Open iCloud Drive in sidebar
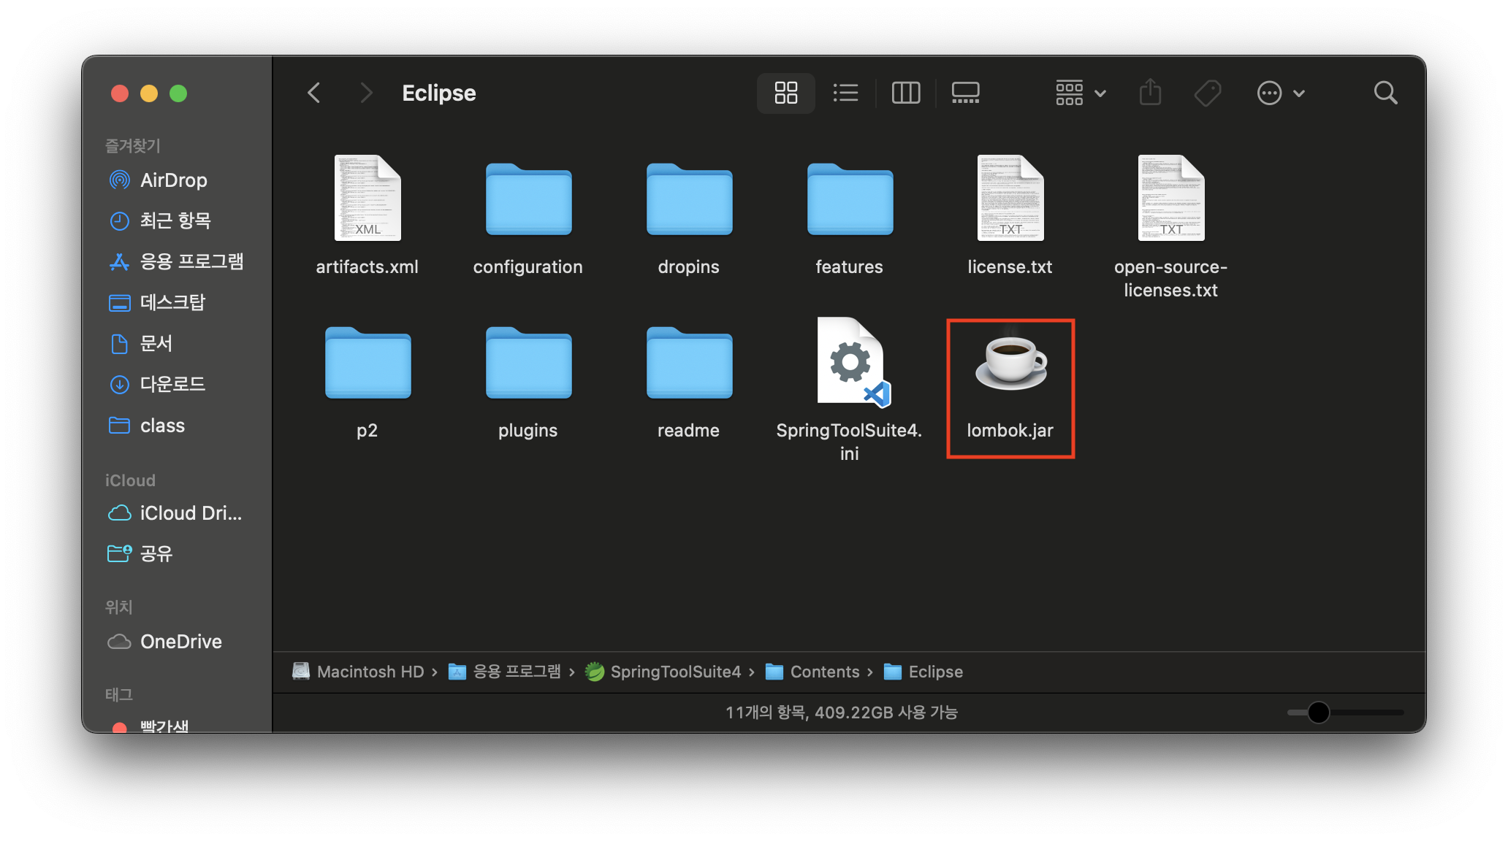This screenshot has height=841, width=1508. pyautogui.click(x=190, y=513)
